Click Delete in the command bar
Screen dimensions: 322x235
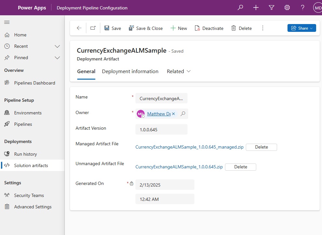coord(242,28)
